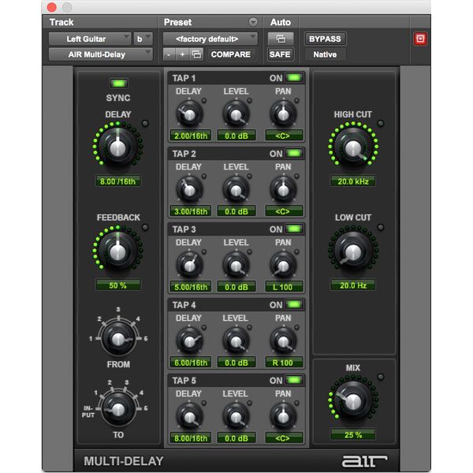Click the FEEDBACK automation indicator dot

pos(145,227)
